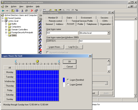Screen dimensions: 138x110
Task: Open the Help menu
Action: [38, 7]
